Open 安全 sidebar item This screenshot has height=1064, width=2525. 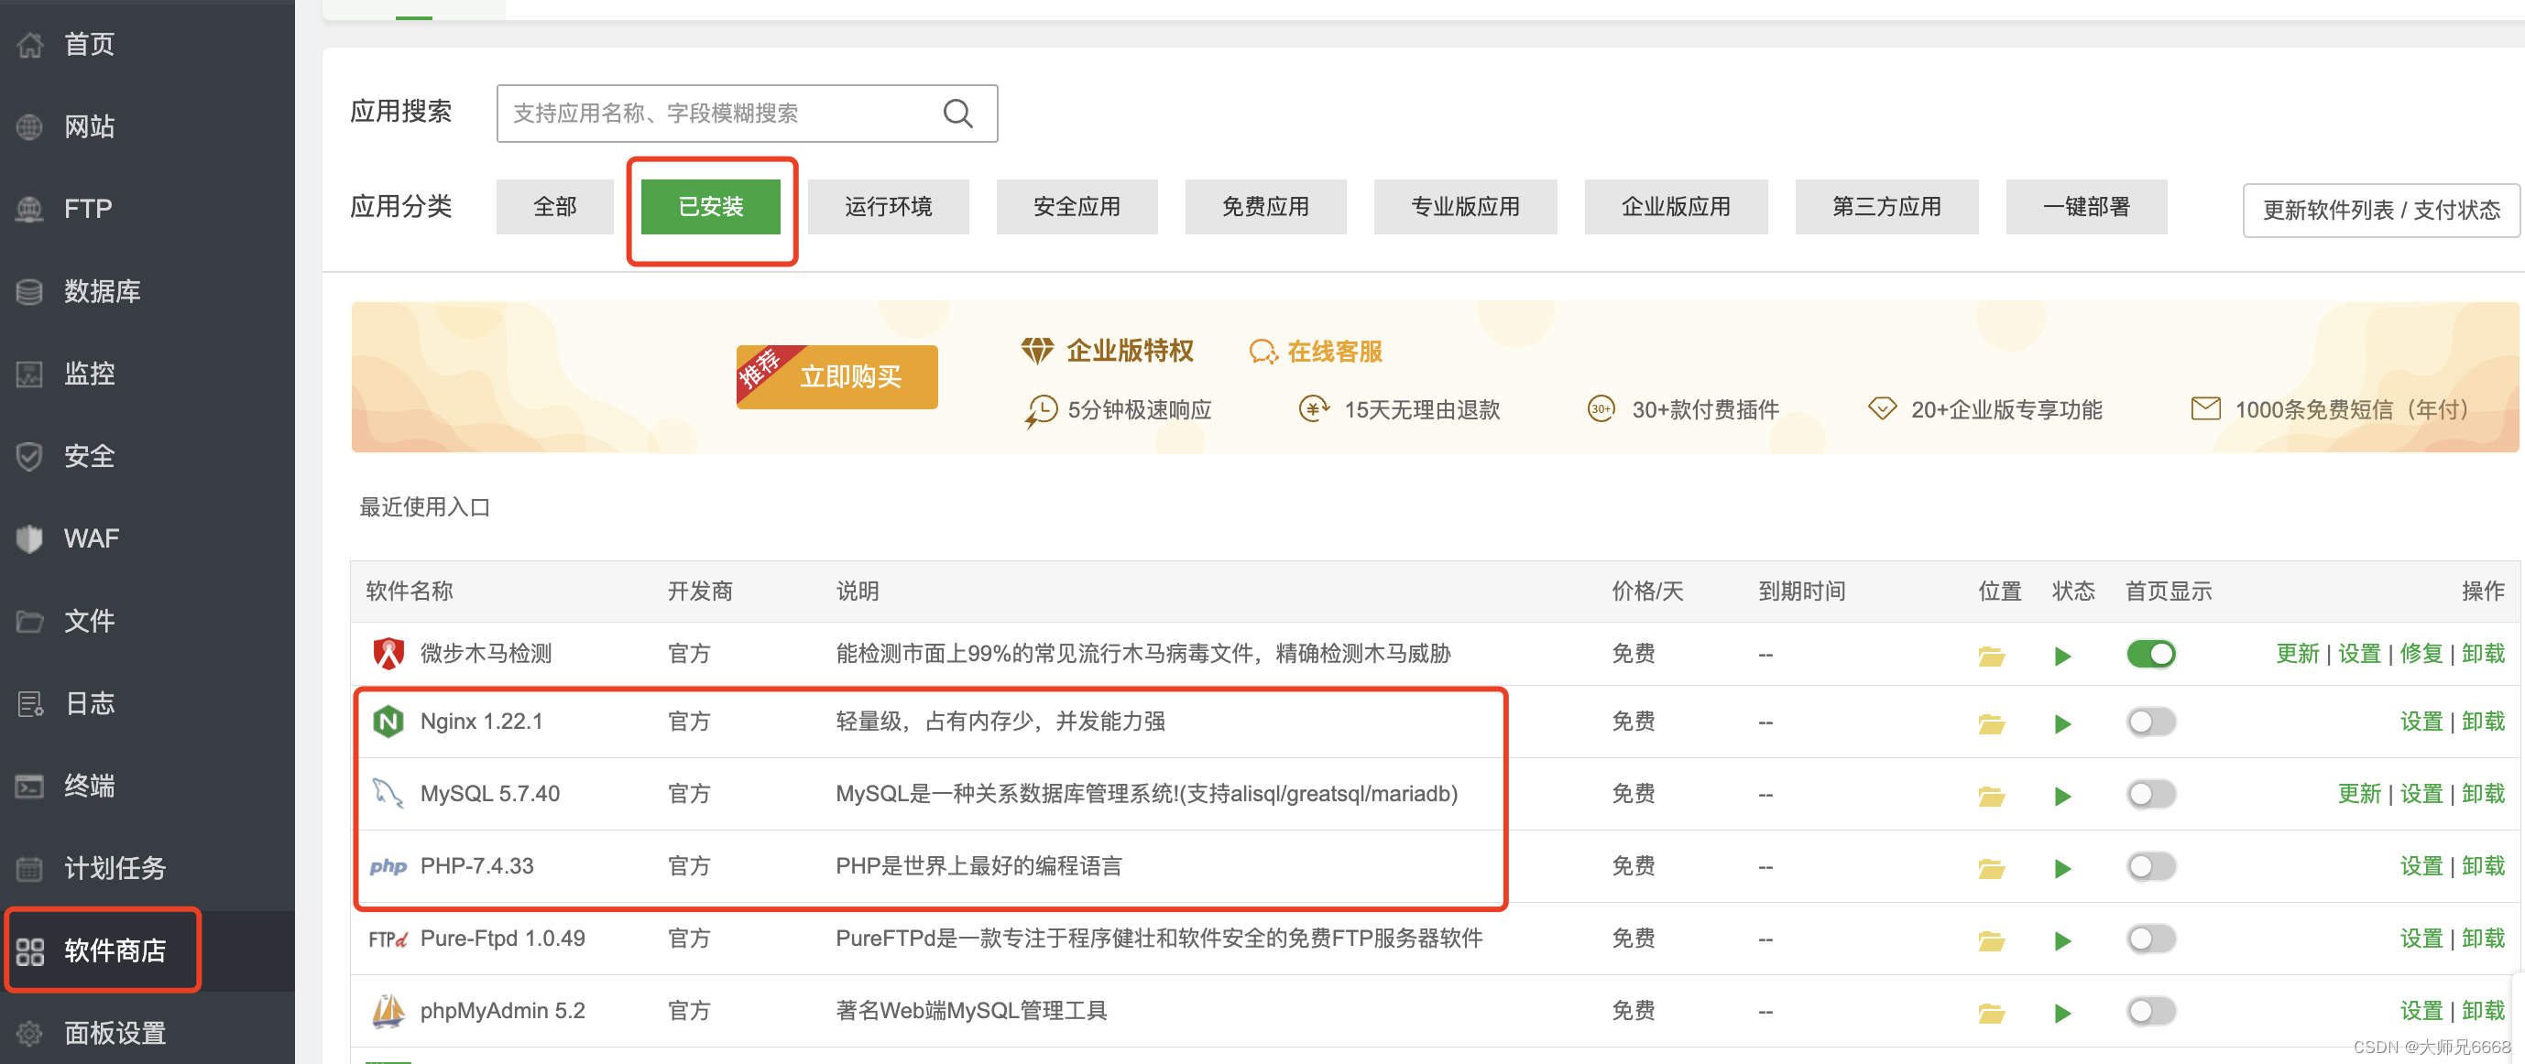click(x=88, y=456)
